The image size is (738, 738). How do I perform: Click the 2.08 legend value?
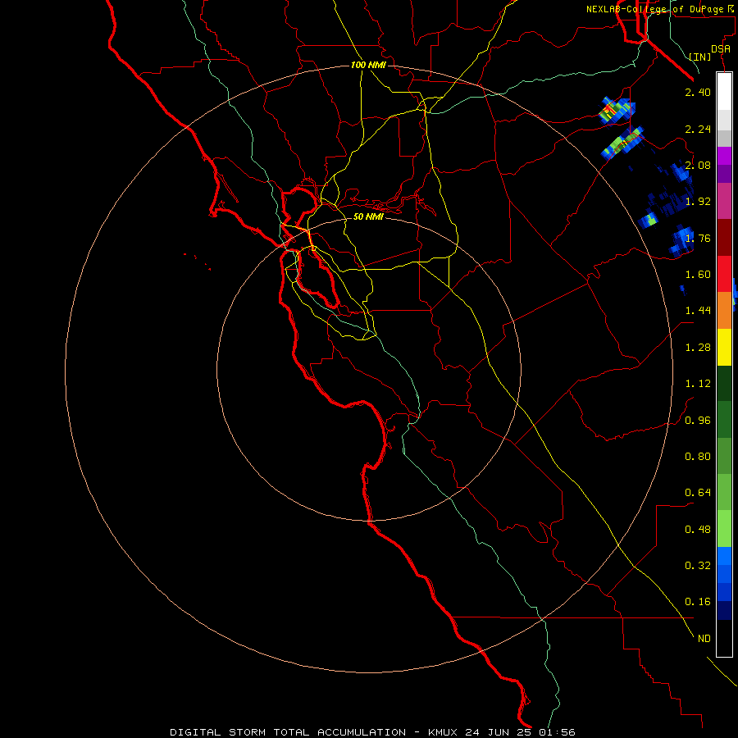[x=698, y=165]
